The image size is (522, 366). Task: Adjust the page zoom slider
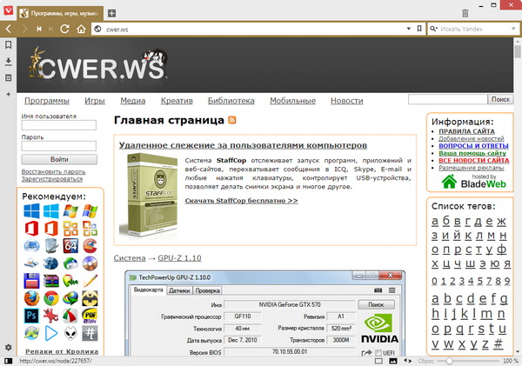(450, 360)
